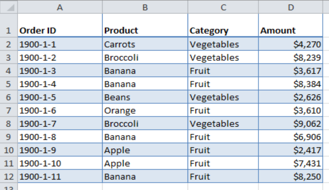
Task: Select the Carrots cell
Action: point(145,44)
